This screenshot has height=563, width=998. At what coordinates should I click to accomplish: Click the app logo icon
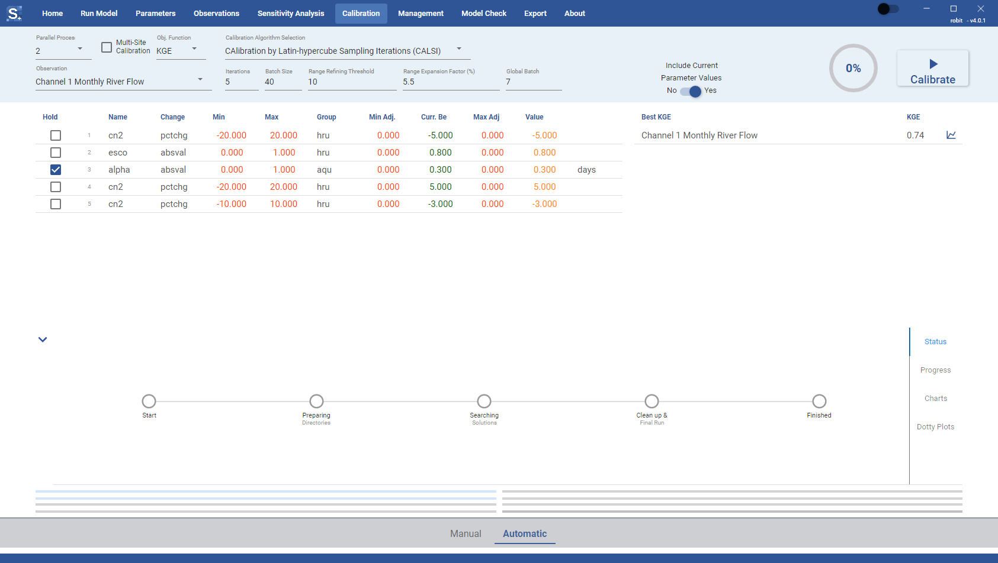click(x=14, y=13)
